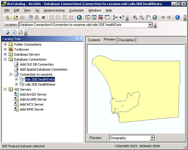Select the Zoom In tool
This screenshot has width=188, height=150.
pos(135,17)
